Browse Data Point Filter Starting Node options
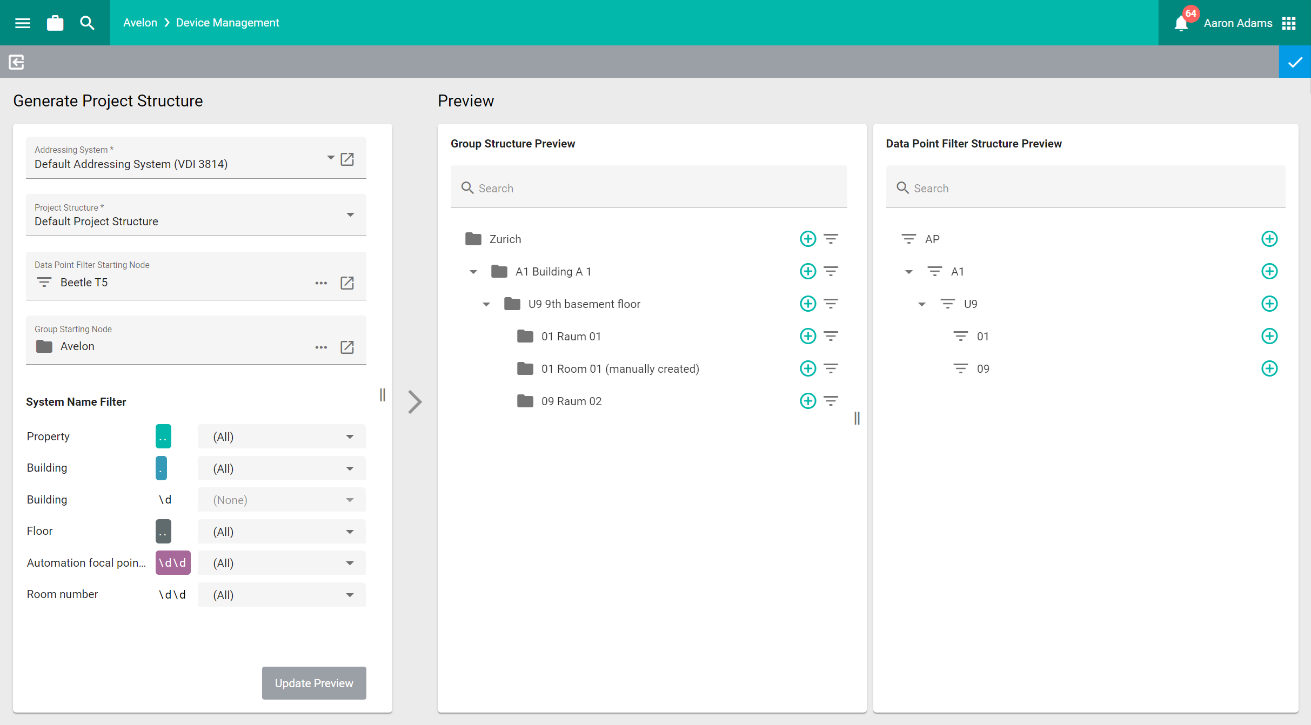Screen dimensions: 1311x725 click(x=321, y=283)
